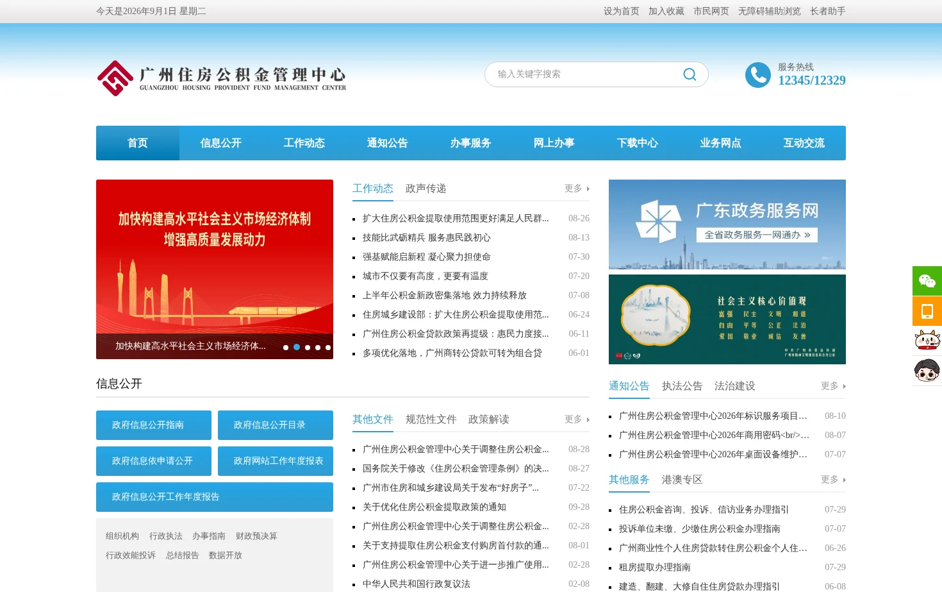Click the 政府信息公开指南 button
Image resolution: width=942 pixels, height=592 pixels.
click(x=154, y=425)
